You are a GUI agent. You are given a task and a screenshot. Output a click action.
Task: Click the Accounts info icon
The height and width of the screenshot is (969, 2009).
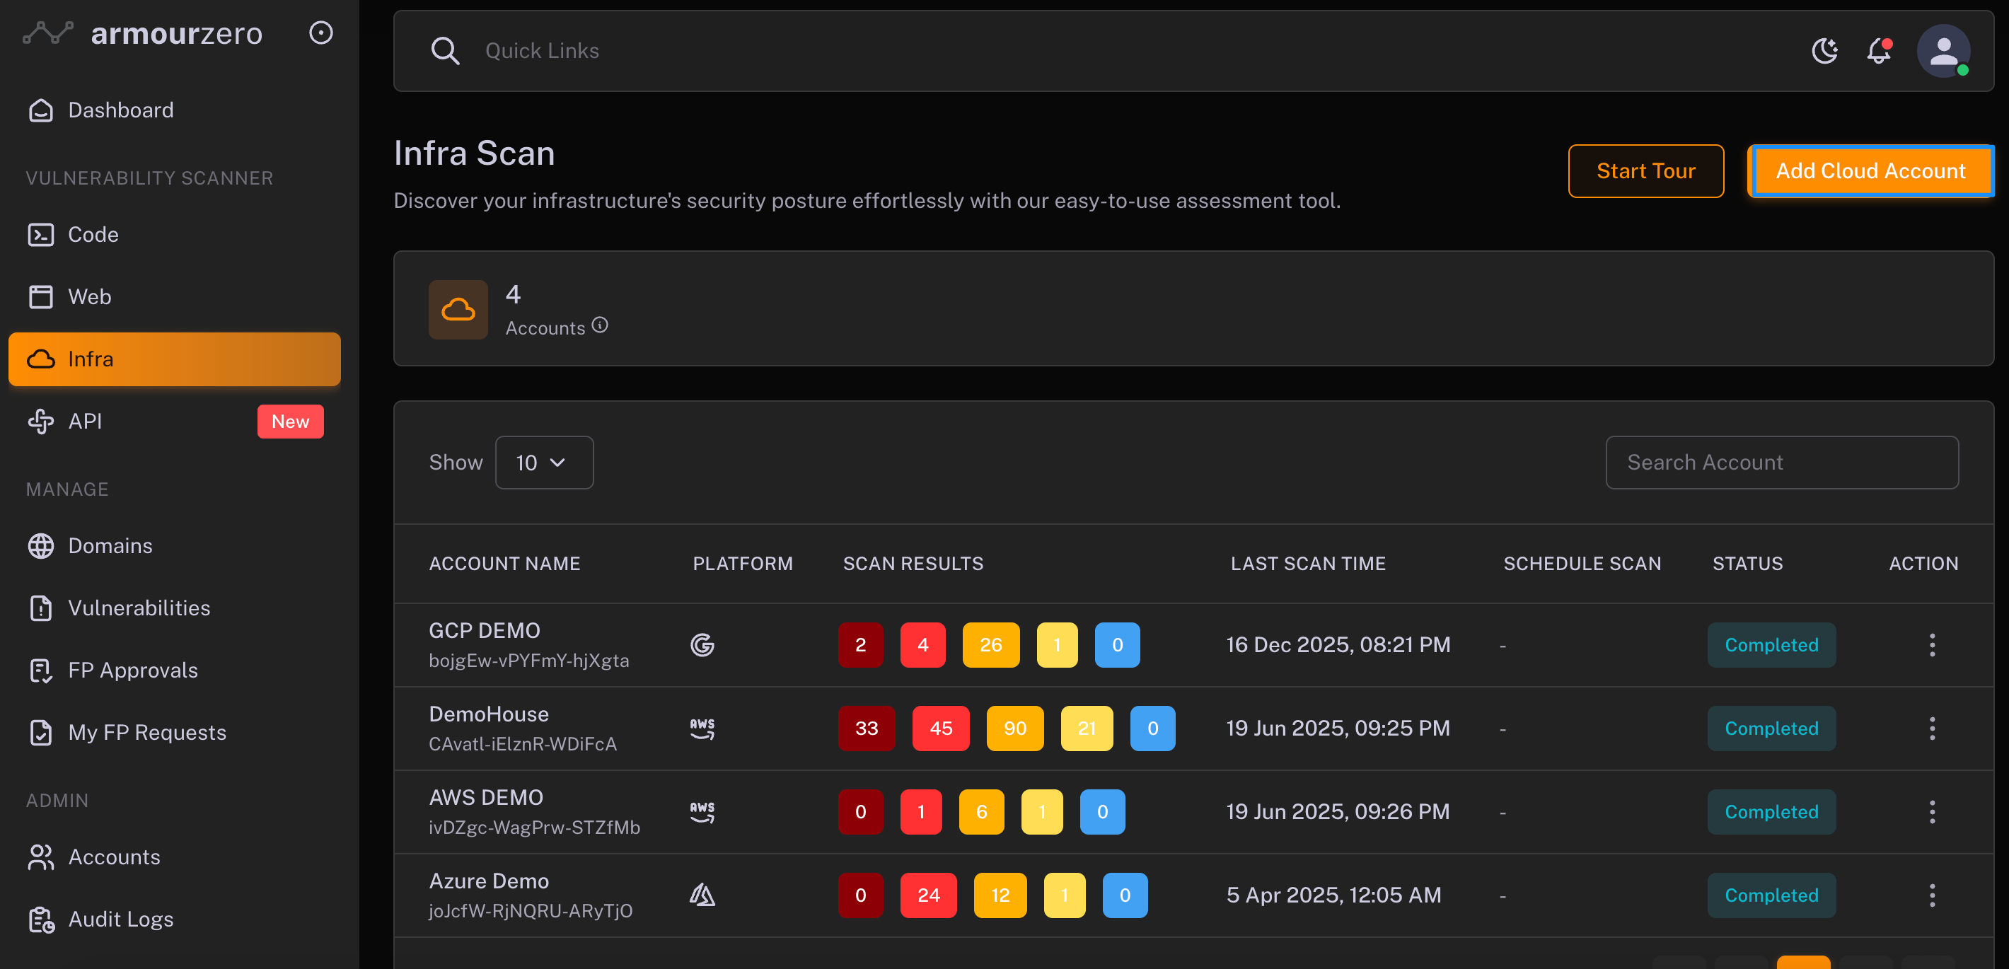coord(600,325)
